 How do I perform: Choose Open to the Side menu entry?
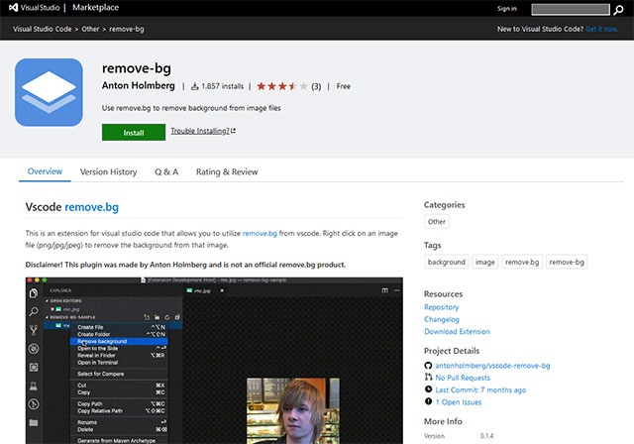(x=119, y=348)
